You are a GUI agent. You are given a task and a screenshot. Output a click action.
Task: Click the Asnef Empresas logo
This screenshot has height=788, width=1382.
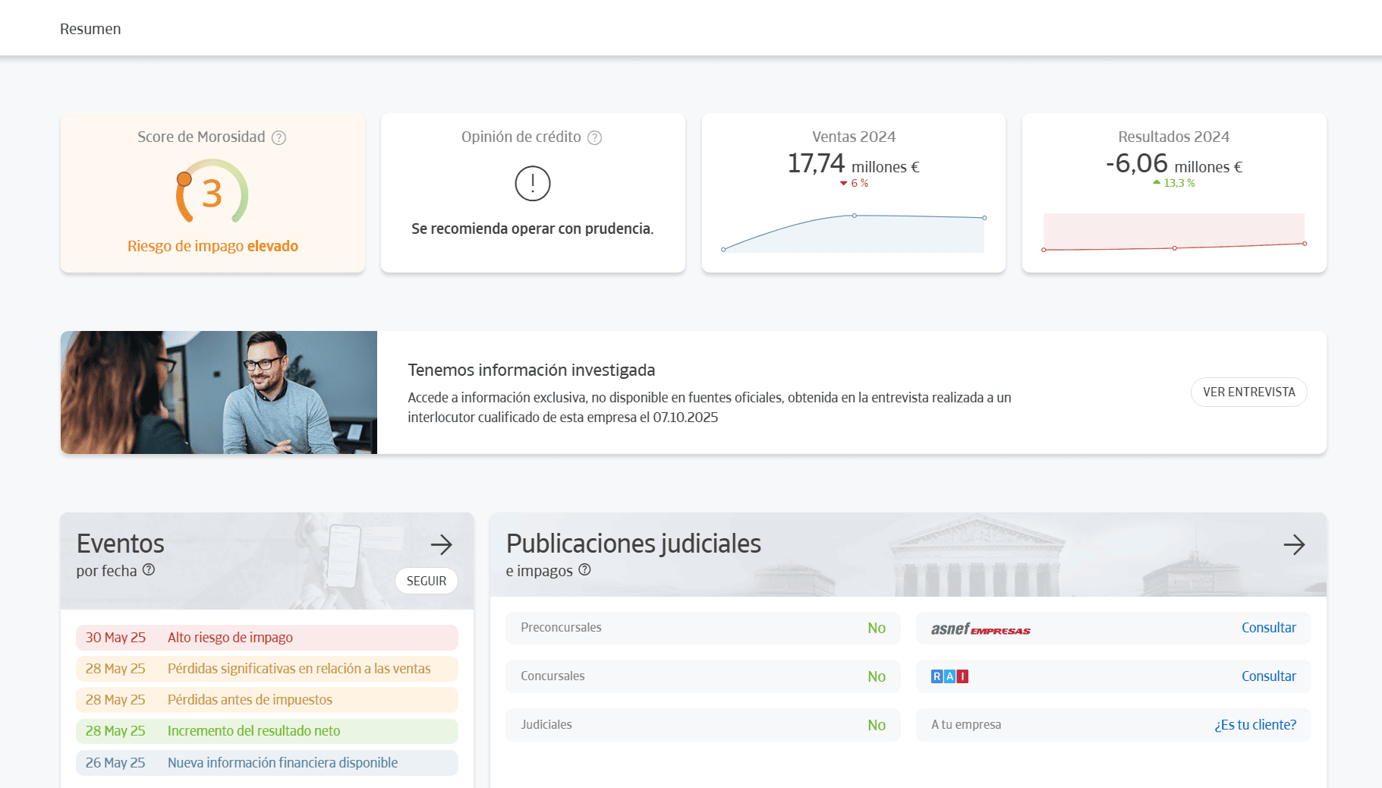tap(981, 629)
